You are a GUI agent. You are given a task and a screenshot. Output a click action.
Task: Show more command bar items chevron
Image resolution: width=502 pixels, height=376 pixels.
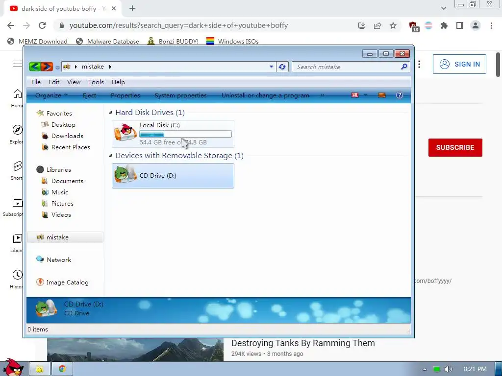coord(323,95)
